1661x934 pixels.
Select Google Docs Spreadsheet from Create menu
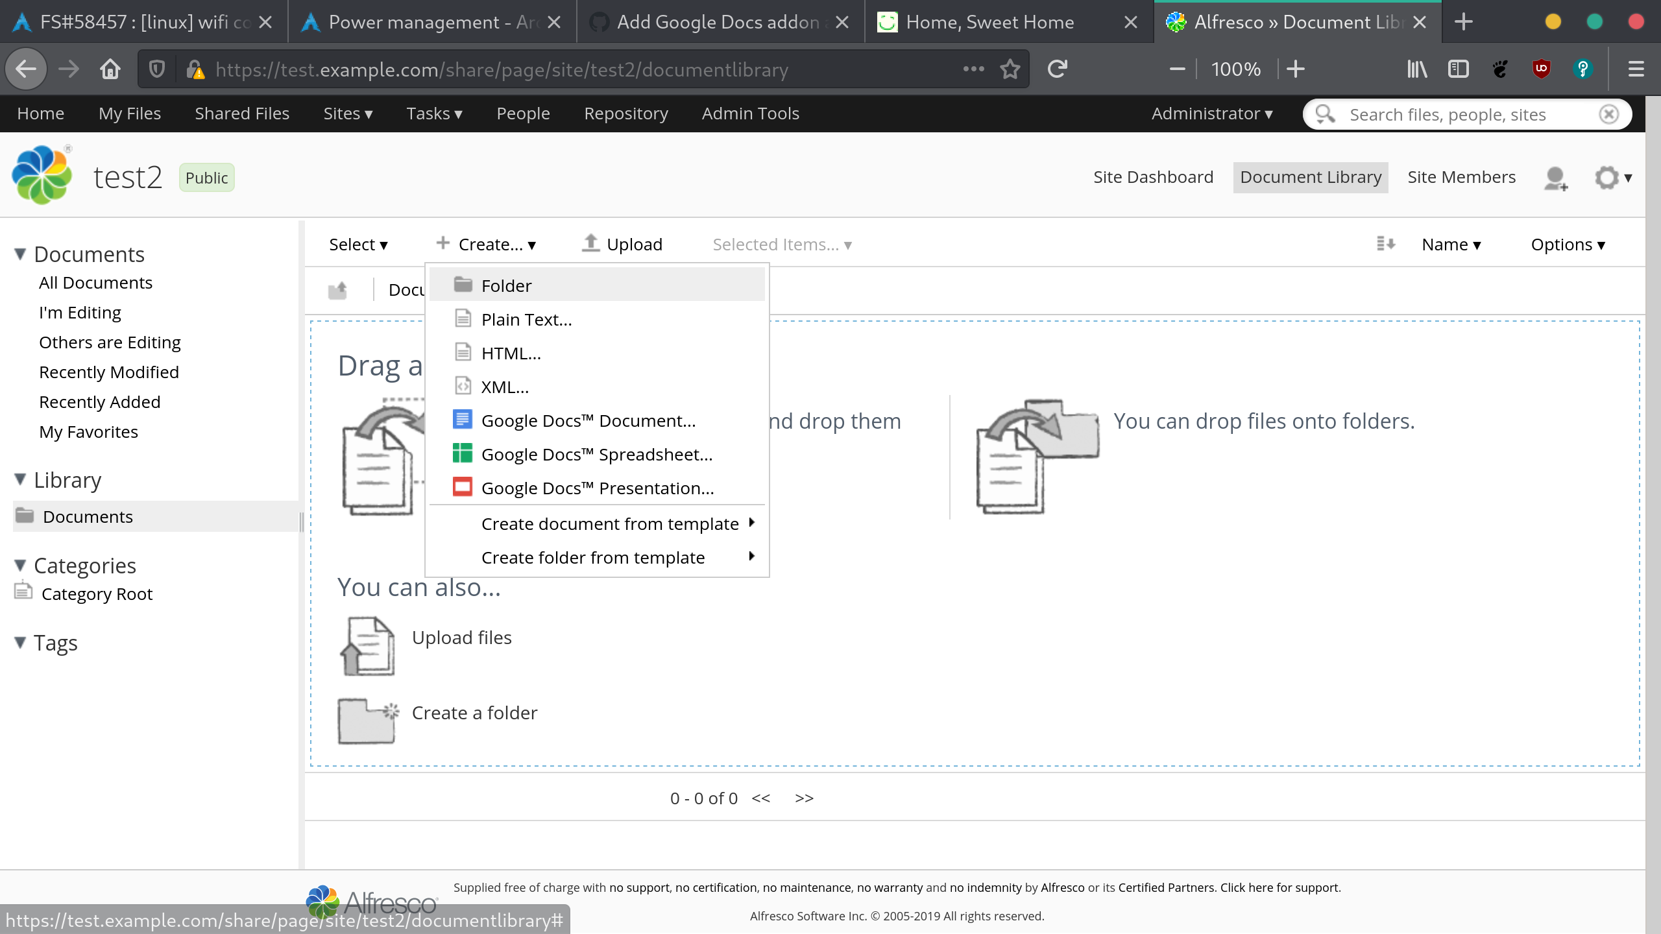coord(596,454)
